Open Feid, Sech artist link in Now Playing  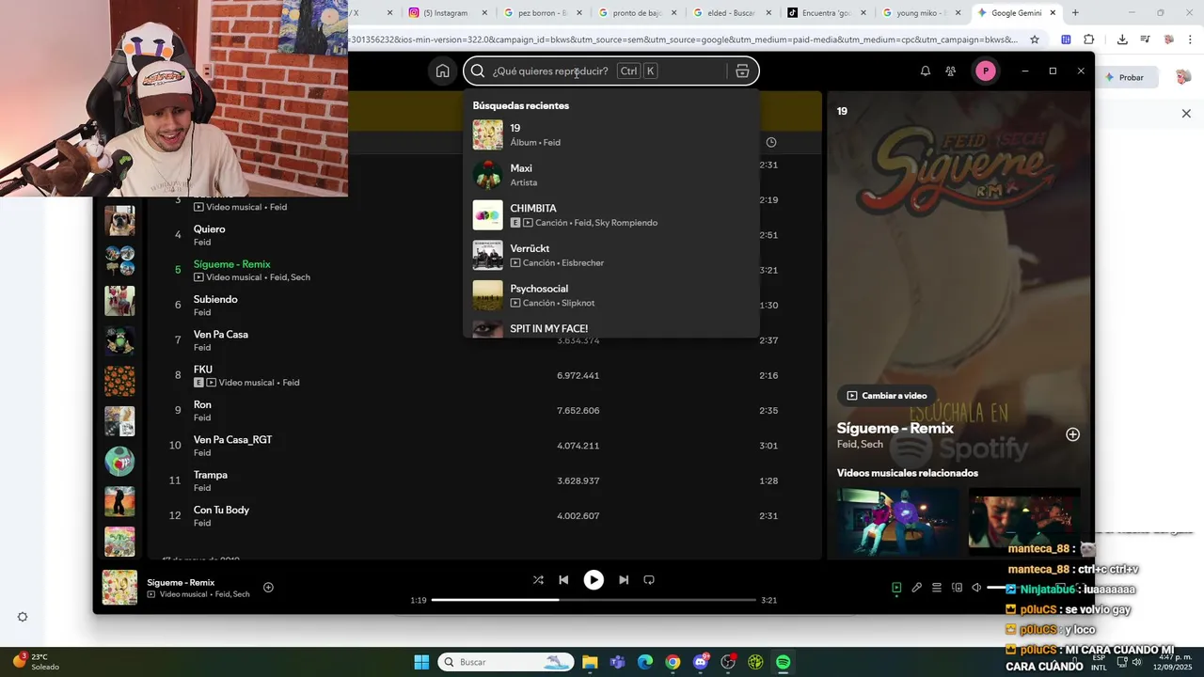click(860, 445)
